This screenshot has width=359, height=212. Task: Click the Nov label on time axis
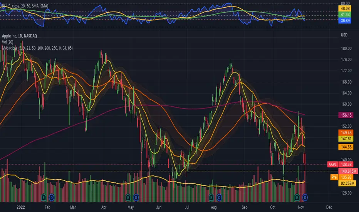click(301, 207)
